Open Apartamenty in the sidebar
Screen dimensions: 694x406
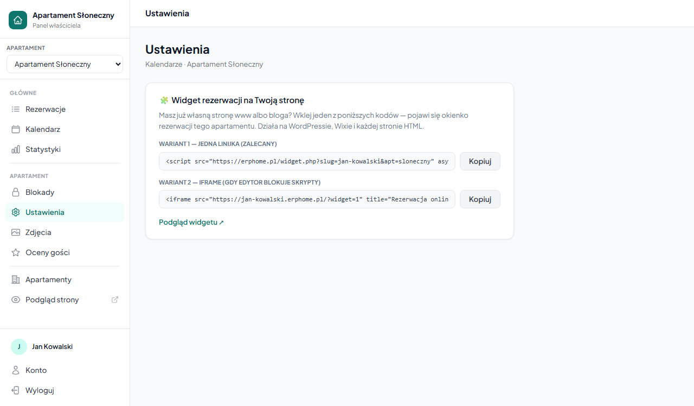(65, 280)
